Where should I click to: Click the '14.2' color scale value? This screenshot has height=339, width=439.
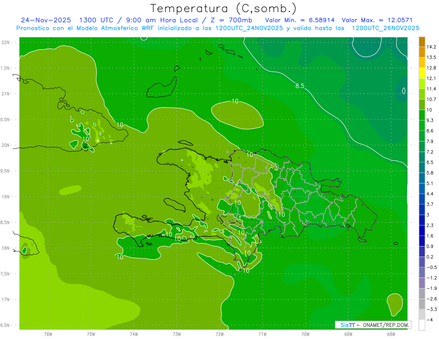(431, 47)
